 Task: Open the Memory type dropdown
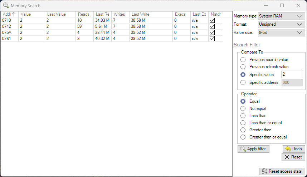tap(281, 16)
